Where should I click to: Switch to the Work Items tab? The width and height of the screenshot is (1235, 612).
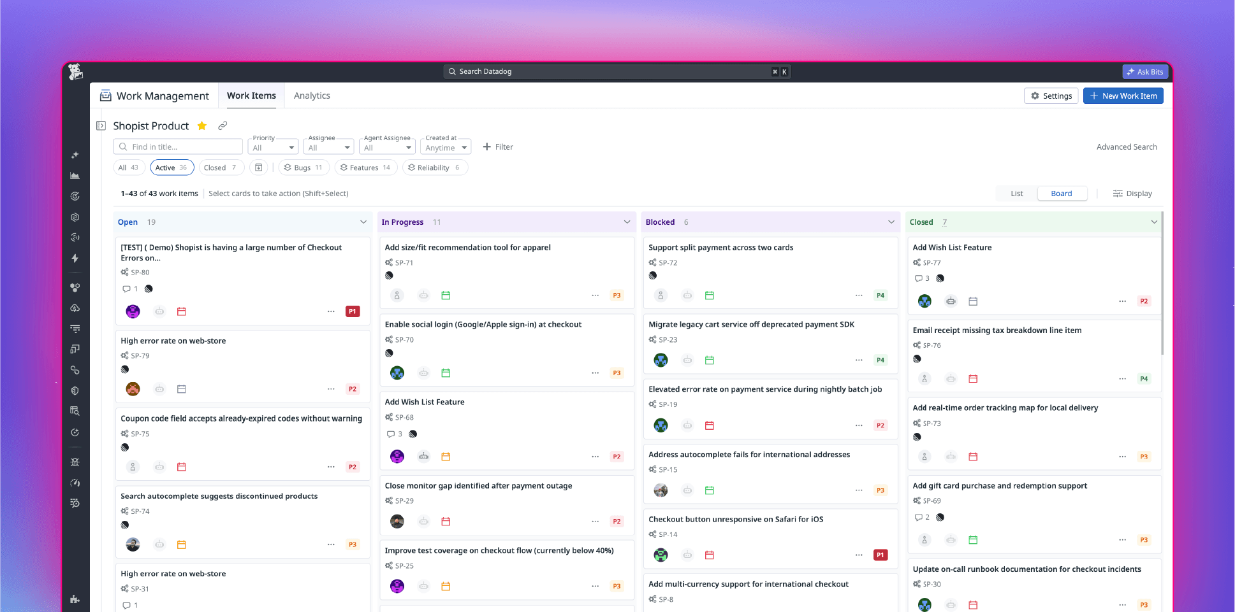(251, 96)
